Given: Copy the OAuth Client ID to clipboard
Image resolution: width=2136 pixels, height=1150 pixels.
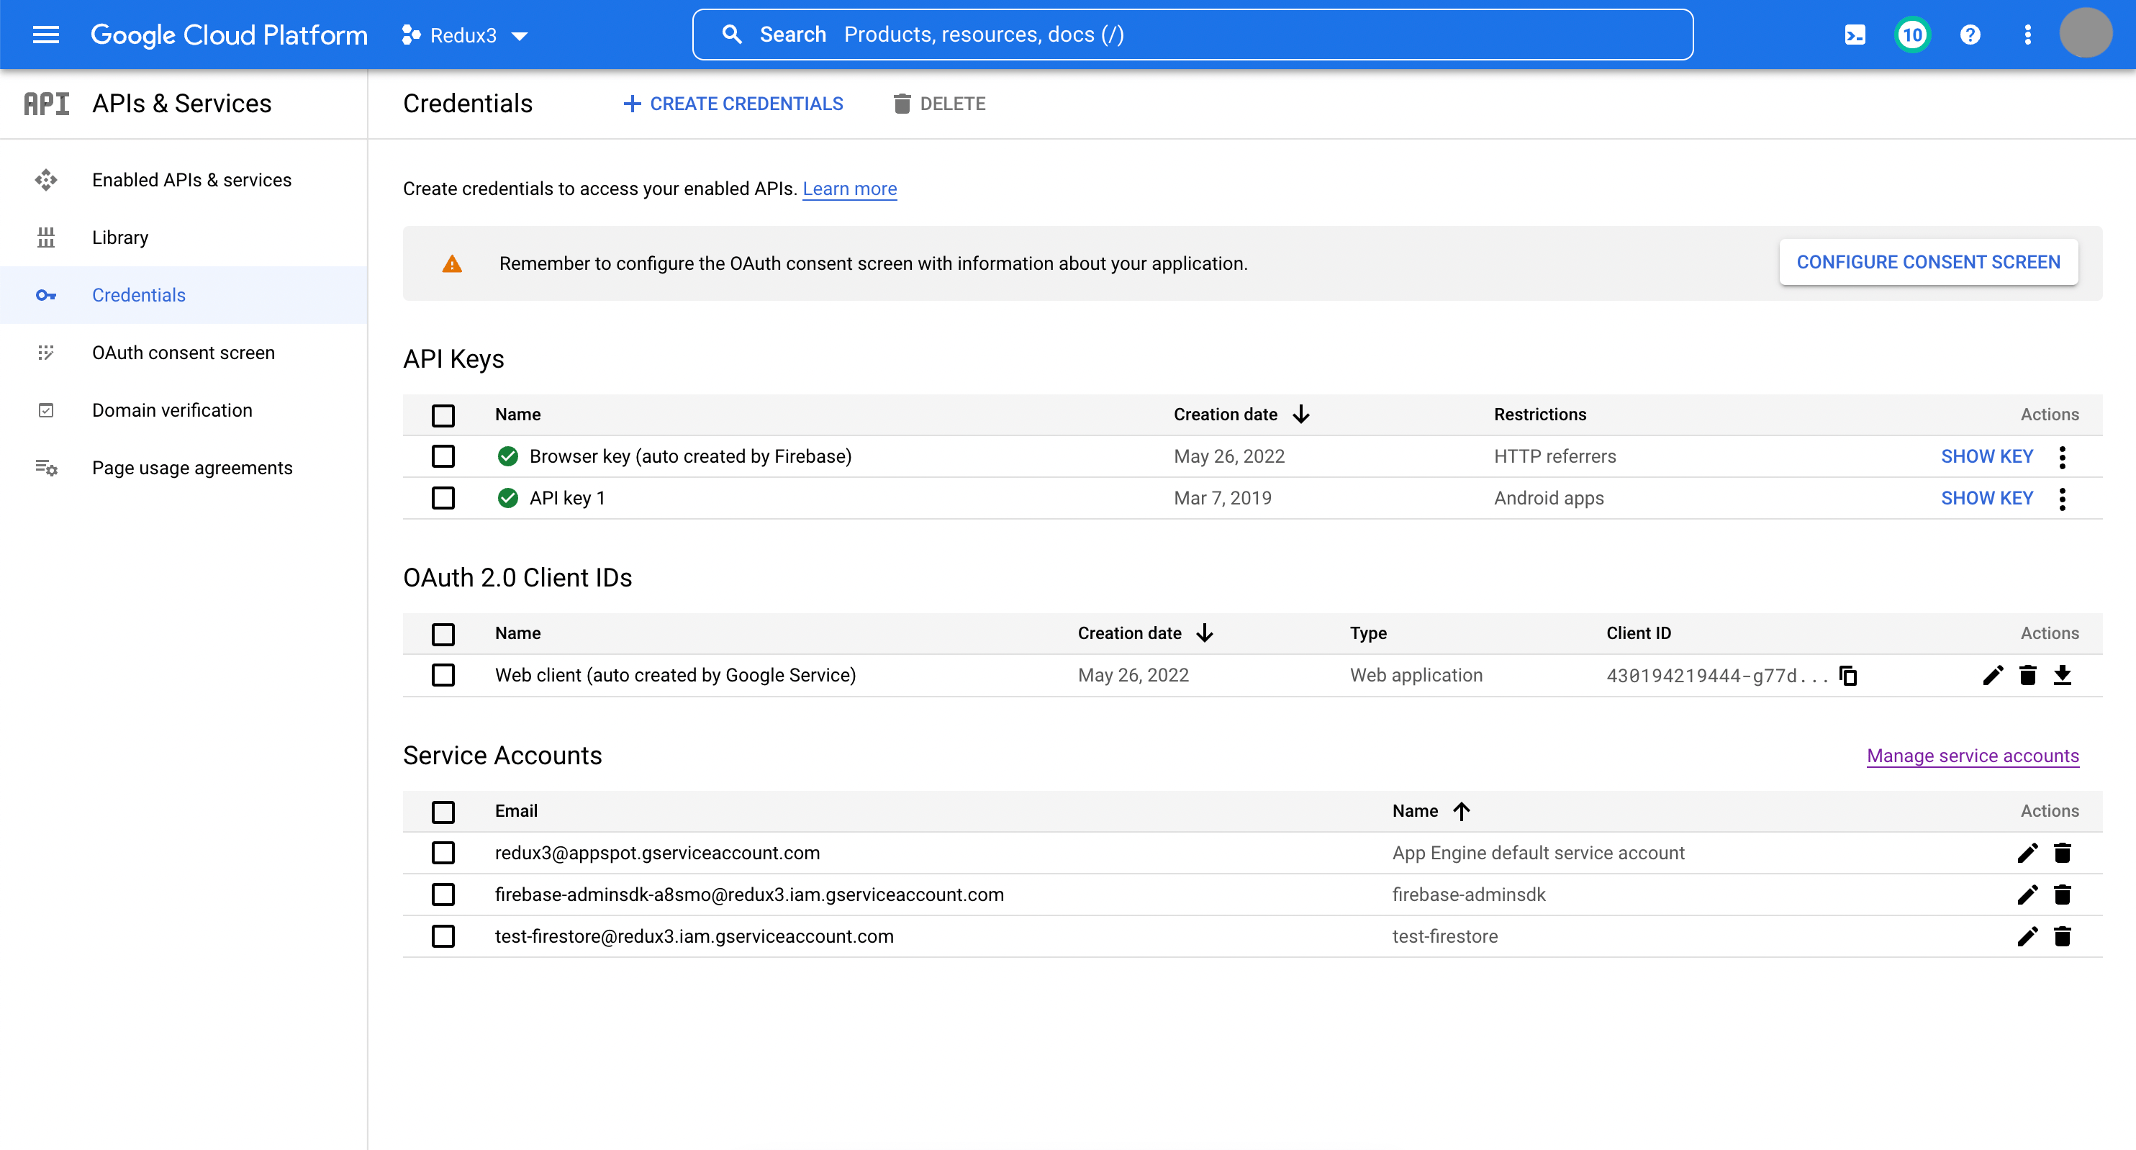Looking at the screenshot, I should tap(1848, 676).
